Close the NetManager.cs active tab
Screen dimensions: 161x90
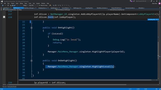click(23, 8)
